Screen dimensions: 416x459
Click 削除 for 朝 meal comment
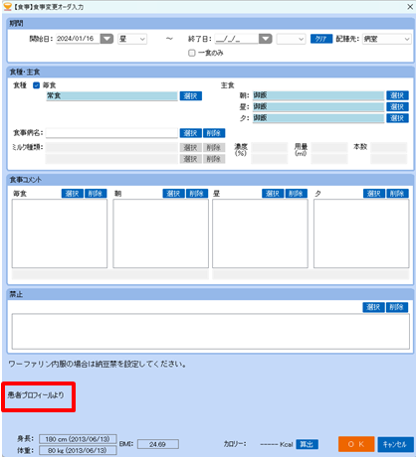tap(197, 194)
